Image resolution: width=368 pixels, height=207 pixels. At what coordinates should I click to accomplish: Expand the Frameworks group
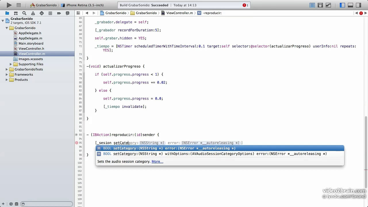point(7,74)
